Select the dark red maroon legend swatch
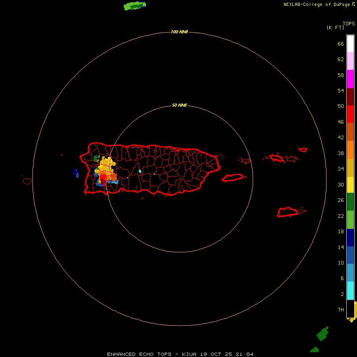The height and width of the screenshot is (357, 357). (350, 96)
